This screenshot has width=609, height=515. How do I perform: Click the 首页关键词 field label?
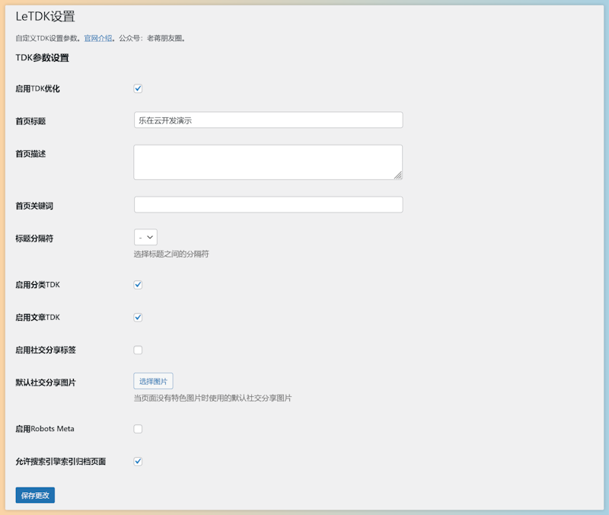34,206
